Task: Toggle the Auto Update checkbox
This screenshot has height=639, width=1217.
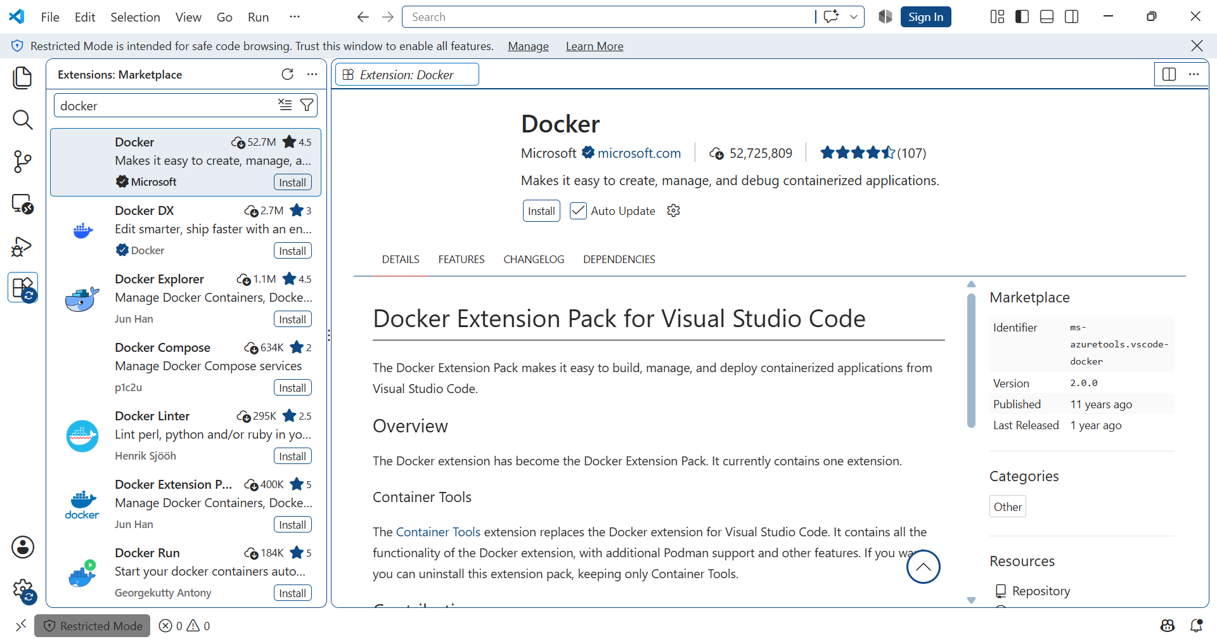Action: pyautogui.click(x=578, y=210)
